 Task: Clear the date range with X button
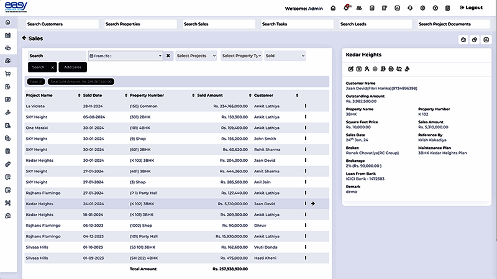coord(168,56)
